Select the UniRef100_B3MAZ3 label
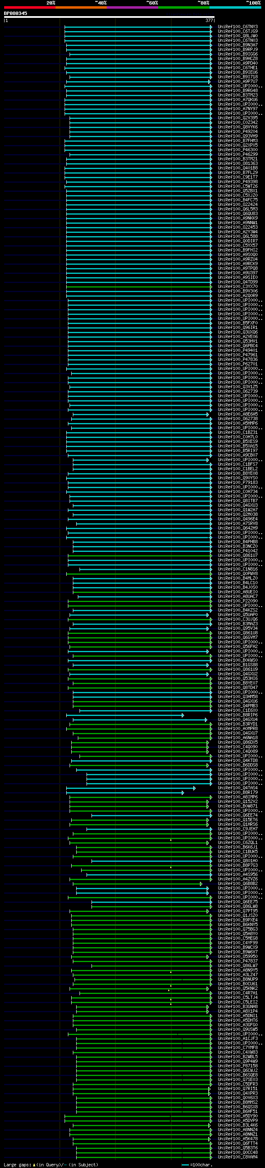Viewport: 265px width, 1168px height. pyautogui.click(x=238, y=624)
